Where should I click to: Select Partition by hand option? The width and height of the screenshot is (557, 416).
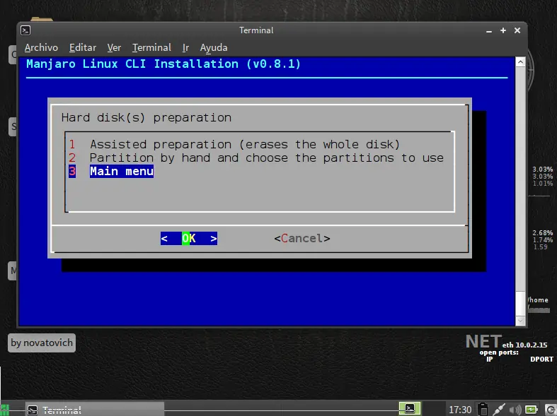256,158
